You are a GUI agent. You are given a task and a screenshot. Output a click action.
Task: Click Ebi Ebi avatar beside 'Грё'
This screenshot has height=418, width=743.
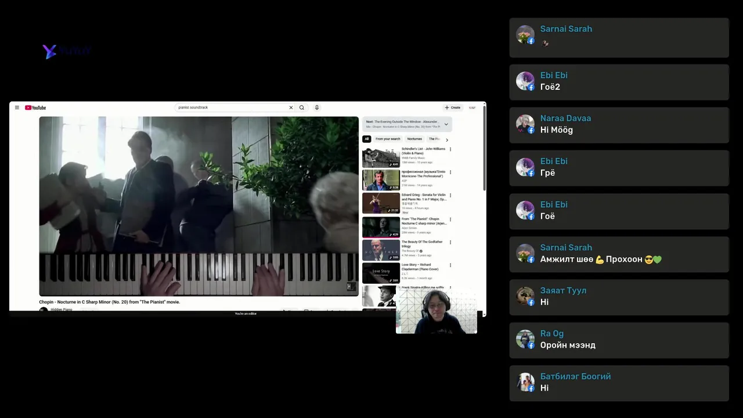[x=525, y=167]
